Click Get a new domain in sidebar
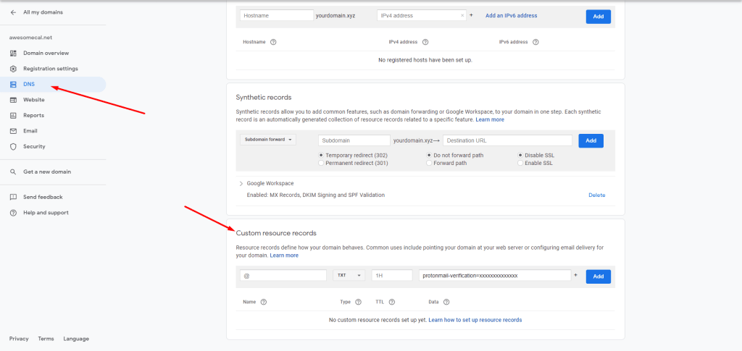 tap(47, 172)
